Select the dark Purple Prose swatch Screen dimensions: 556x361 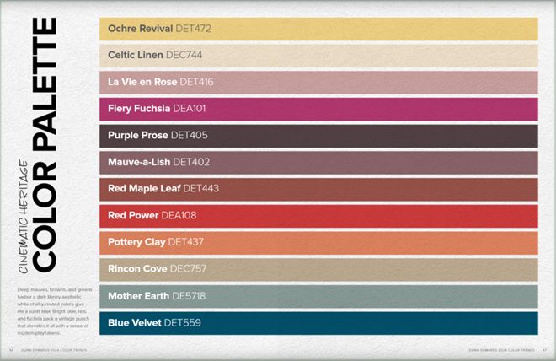pyautogui.click(x=318, y=136)
